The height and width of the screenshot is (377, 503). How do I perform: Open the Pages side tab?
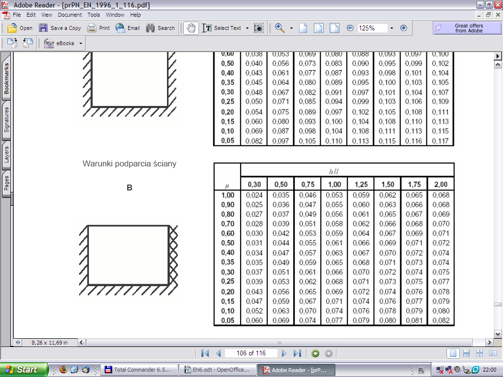click(6, 183)
